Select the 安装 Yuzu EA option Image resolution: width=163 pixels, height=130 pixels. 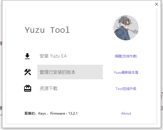53,56
